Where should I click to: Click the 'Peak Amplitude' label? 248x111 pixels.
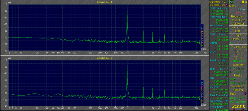[218, 17]
